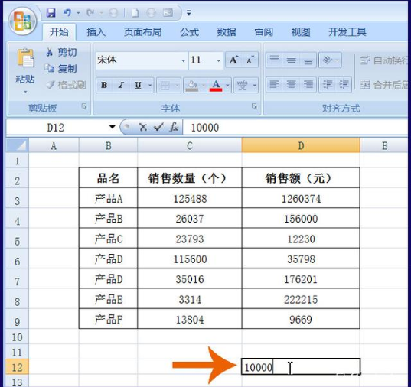Open the font size 11 dropdown
The image size is (411, 387).
click(x=219, y=60)
